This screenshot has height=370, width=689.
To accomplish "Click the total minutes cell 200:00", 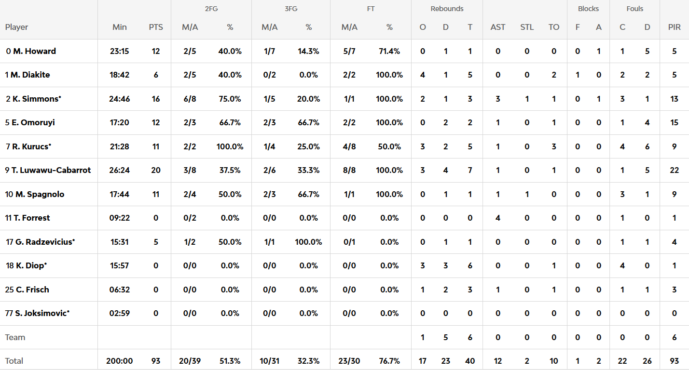I will [x=120, y=361].
